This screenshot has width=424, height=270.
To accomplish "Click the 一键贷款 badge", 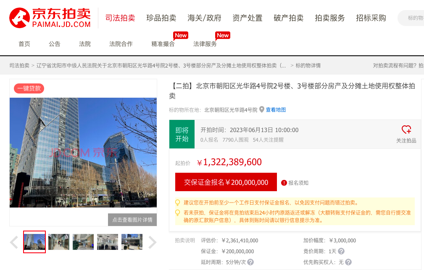I will point(29,88).
